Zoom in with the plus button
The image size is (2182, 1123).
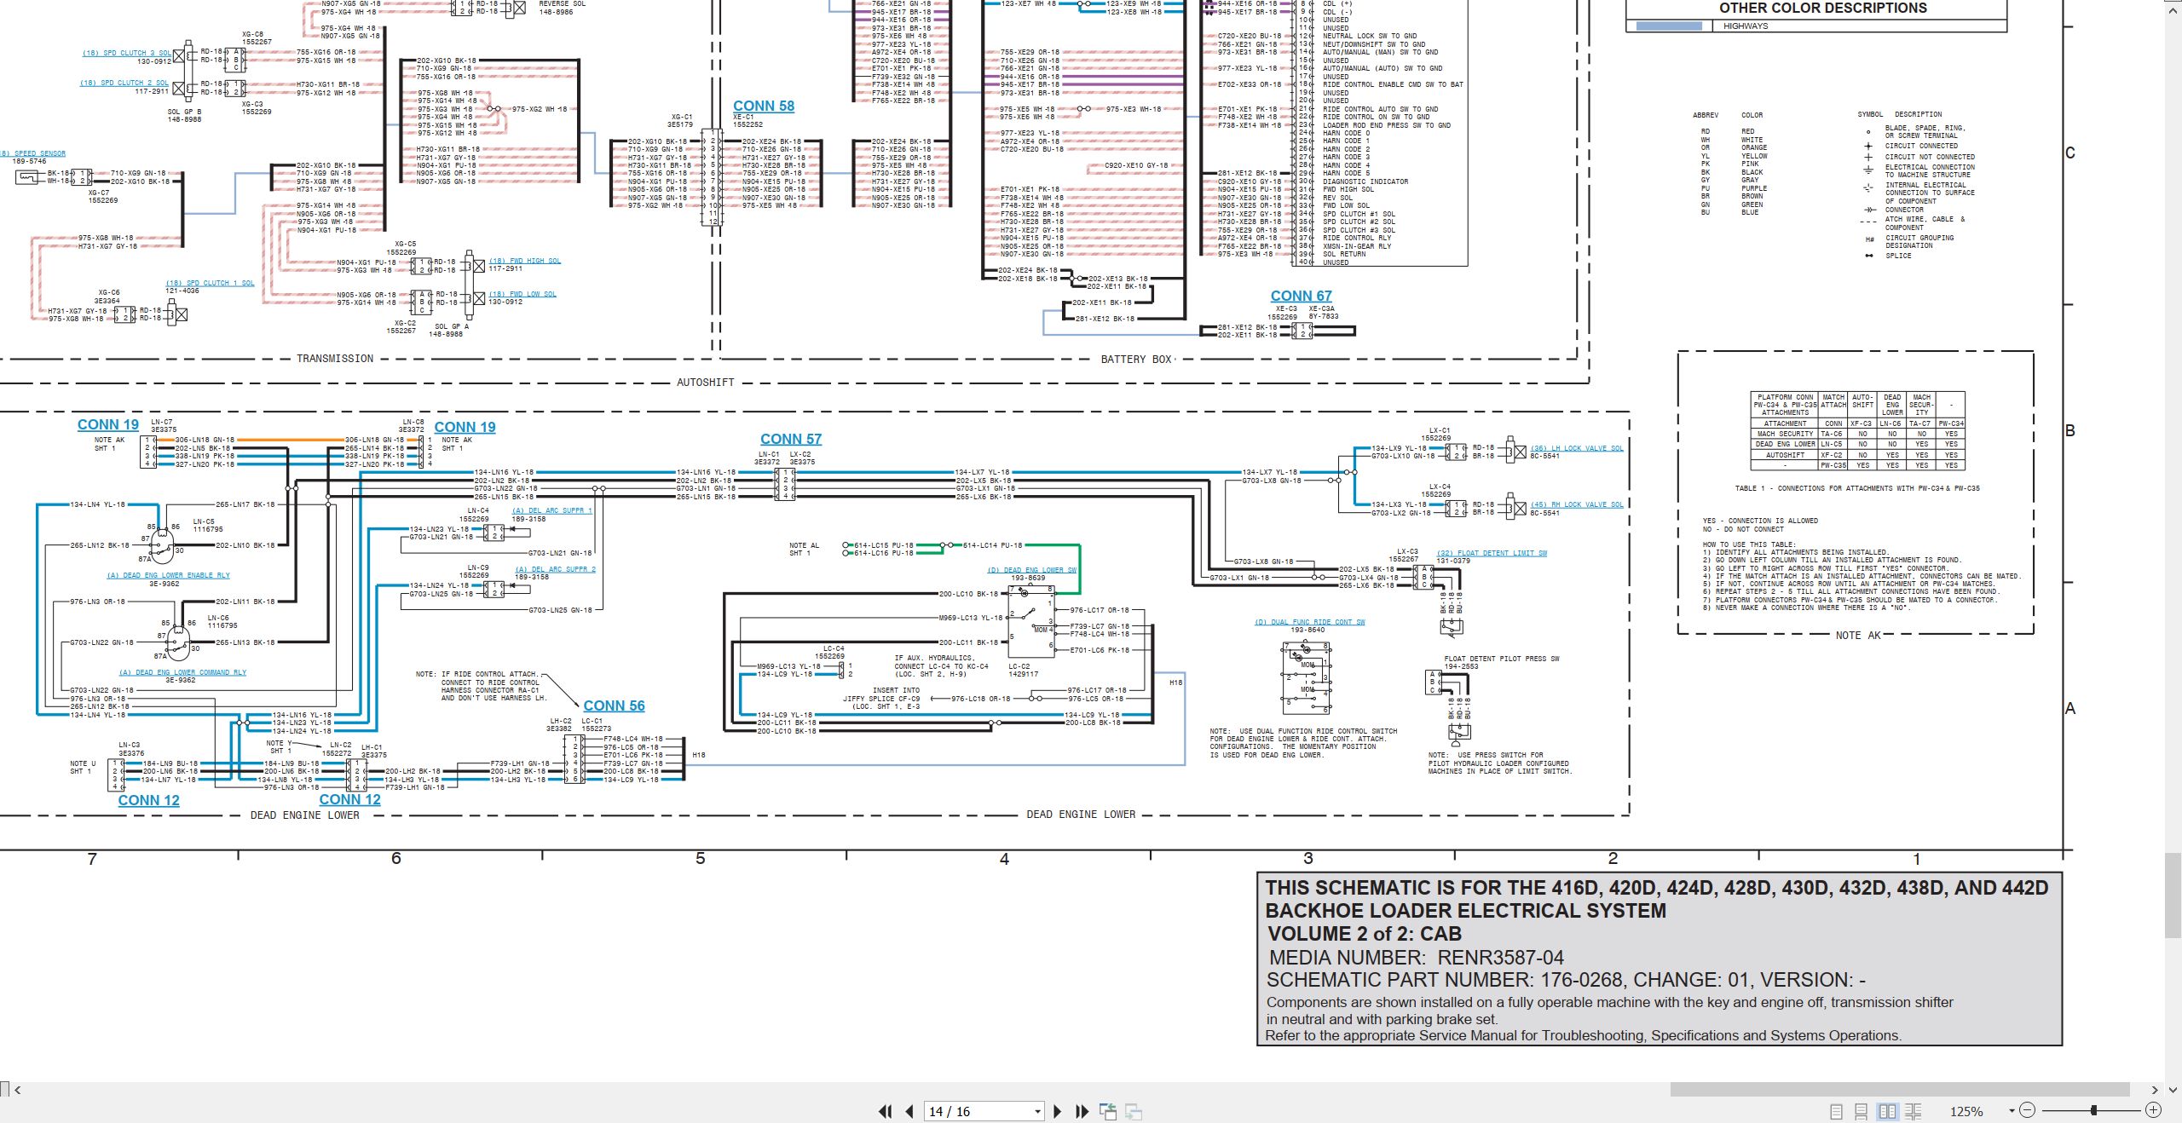tap(2154, 1110)
